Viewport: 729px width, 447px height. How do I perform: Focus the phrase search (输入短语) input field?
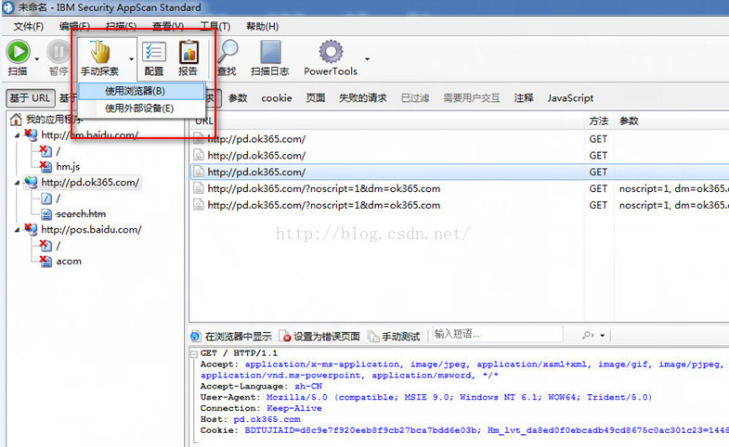click(498, 334)
